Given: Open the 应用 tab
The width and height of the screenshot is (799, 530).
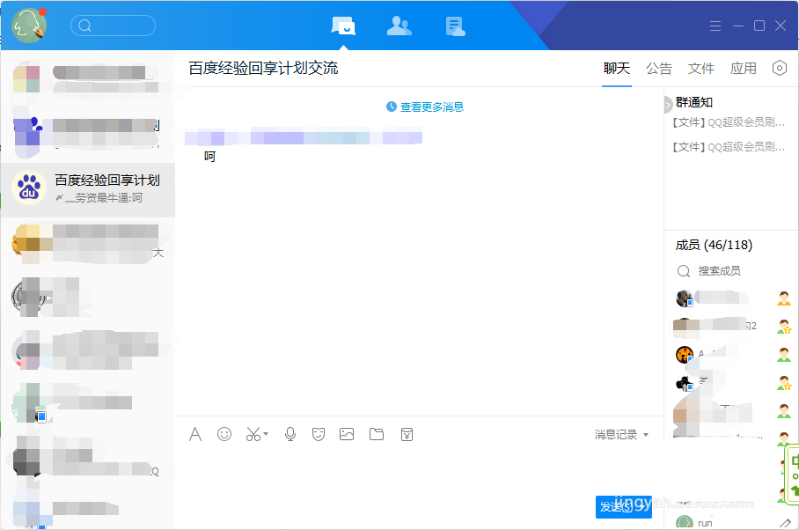Looking at the screenshot, I should [743, 69].
